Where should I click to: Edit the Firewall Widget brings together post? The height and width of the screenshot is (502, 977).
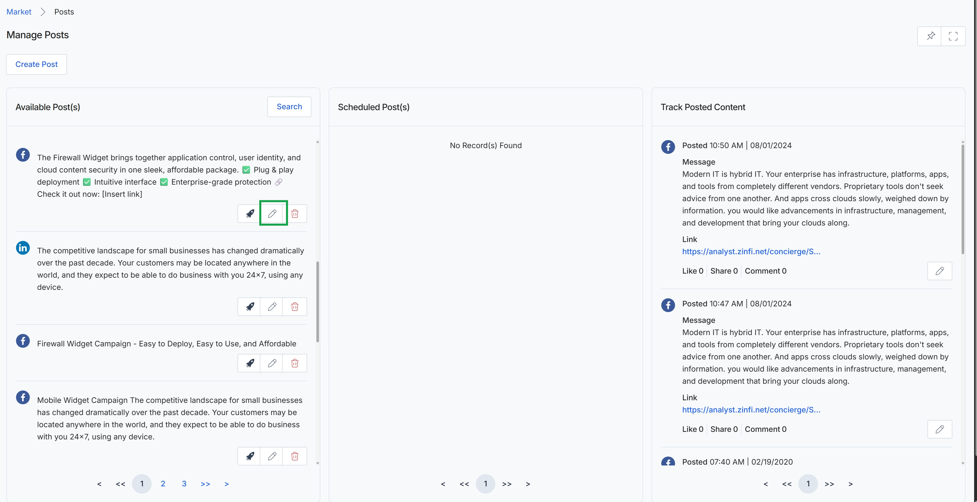272,213
